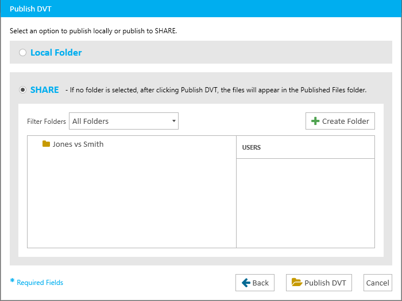
Task: Click the blue back arrow icon
Action: (246, 283)
